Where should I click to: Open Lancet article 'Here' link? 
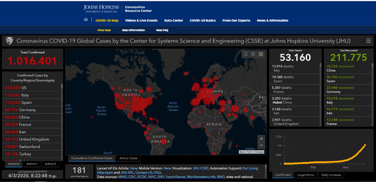coord(133,168)
